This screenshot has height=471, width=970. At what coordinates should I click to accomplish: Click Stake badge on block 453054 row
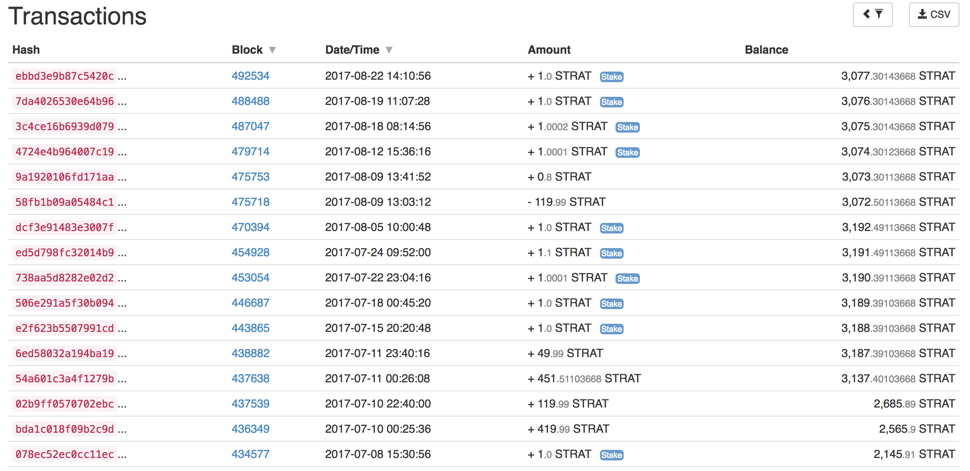pos(628,279)
